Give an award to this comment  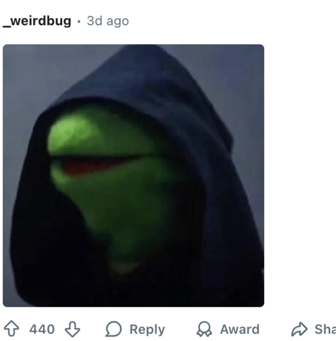[228, 329]
